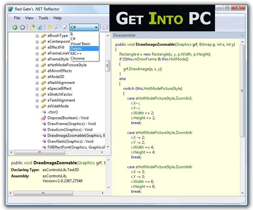
Task: Select the eCenterpoint tree item
Action: tap(58, 42)
